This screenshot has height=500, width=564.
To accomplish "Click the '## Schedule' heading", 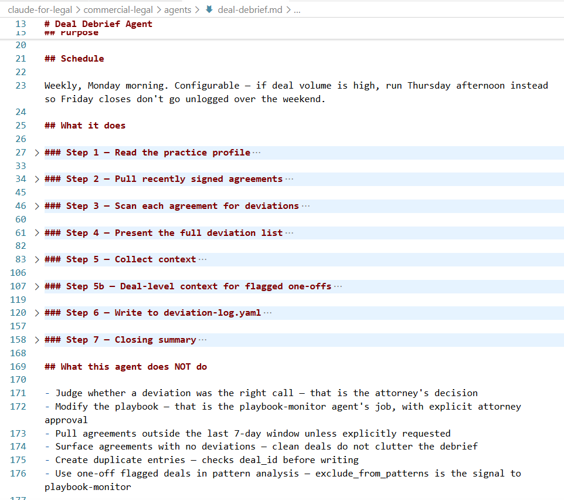I will [74, 59].
